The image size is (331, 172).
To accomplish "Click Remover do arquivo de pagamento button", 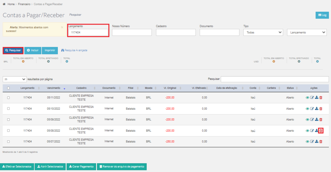I will point(122,167).
